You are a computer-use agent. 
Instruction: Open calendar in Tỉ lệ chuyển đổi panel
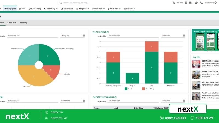184,36
